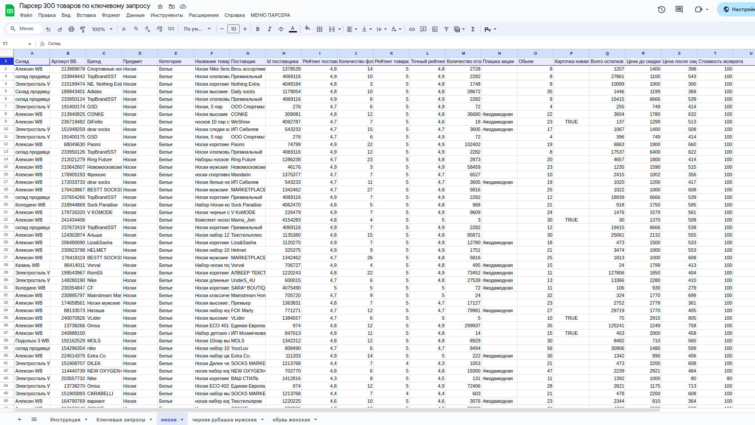The height and width of the screenshot is (425, 755).
Task: Open the comments panel icon
Action: click(679, 9)
